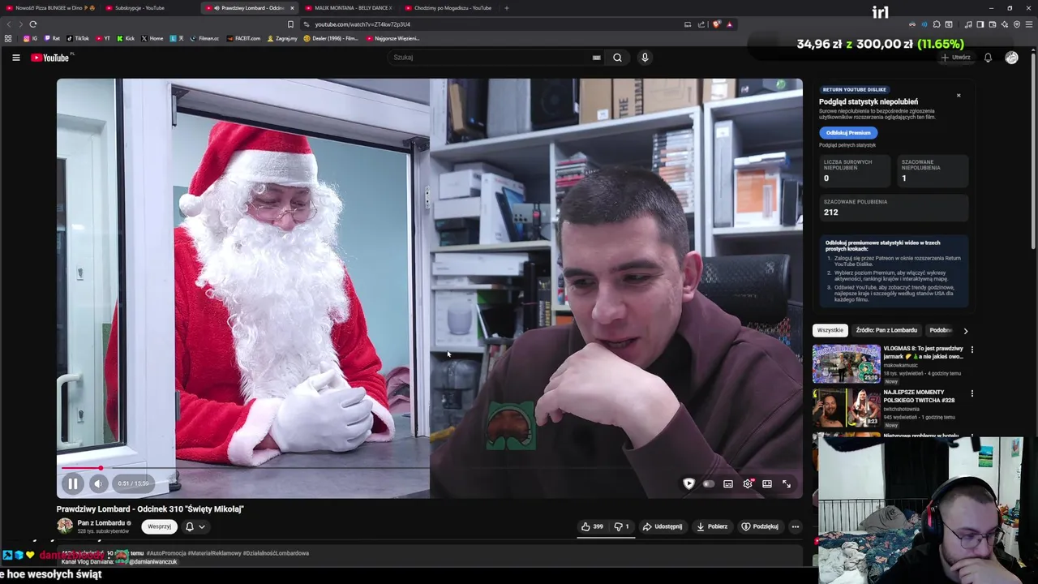Open Brave Shields lion icon
The image size is (1038, 584).
click(x=716, y=24)
